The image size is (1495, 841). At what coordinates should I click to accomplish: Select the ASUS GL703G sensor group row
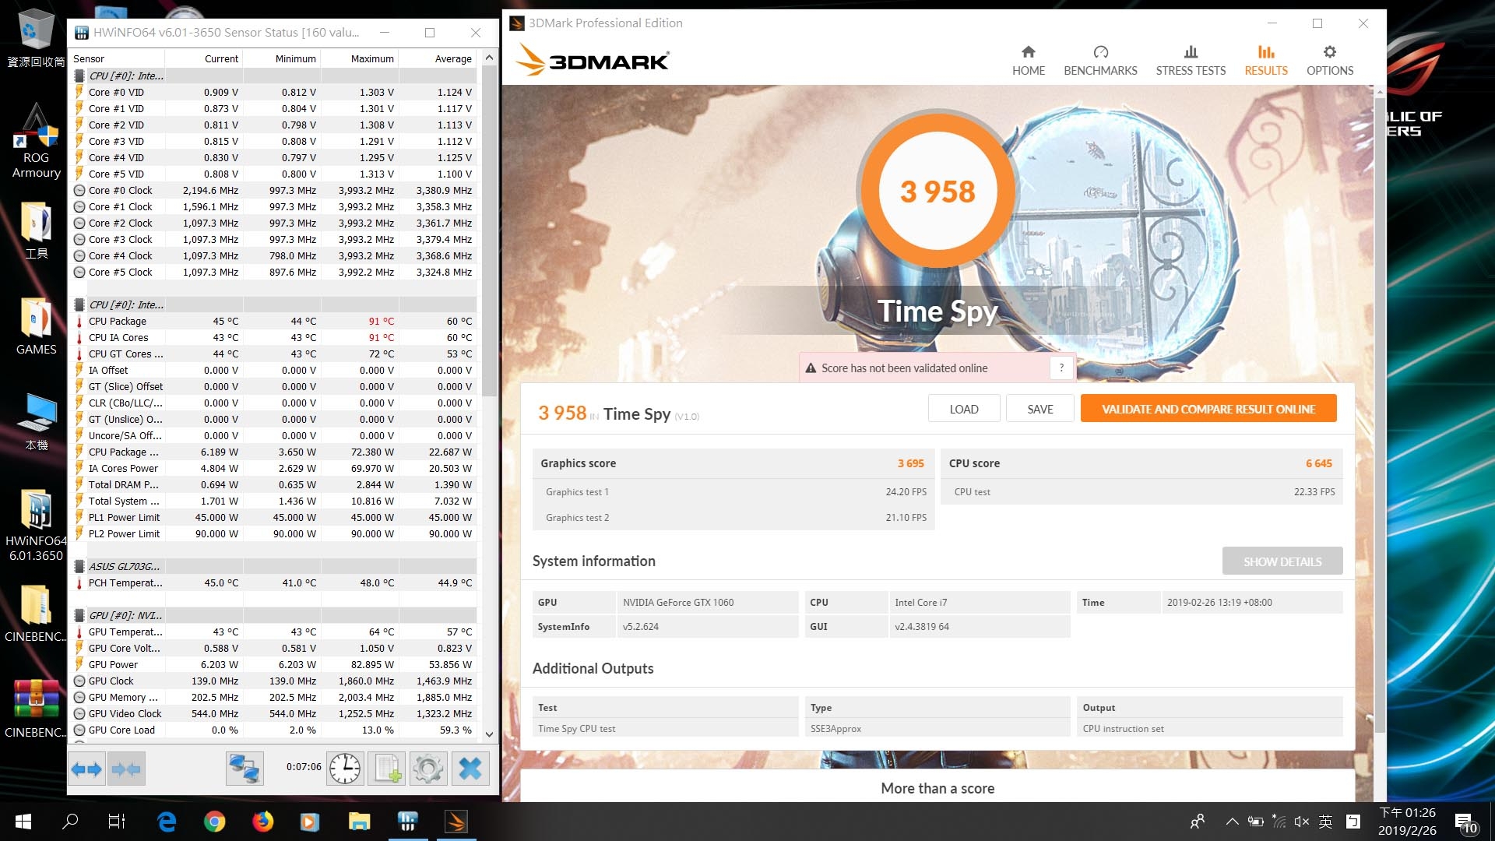[274, 566]
